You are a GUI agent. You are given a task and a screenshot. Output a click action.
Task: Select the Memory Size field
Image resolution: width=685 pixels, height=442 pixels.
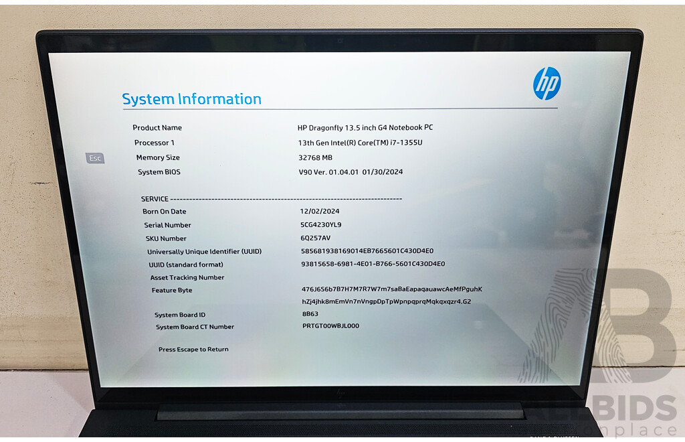point(158,157)
